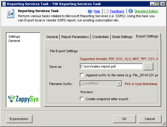167x127 pixels.
Task: Close the dialog with the X button
Action: point(163,4)
